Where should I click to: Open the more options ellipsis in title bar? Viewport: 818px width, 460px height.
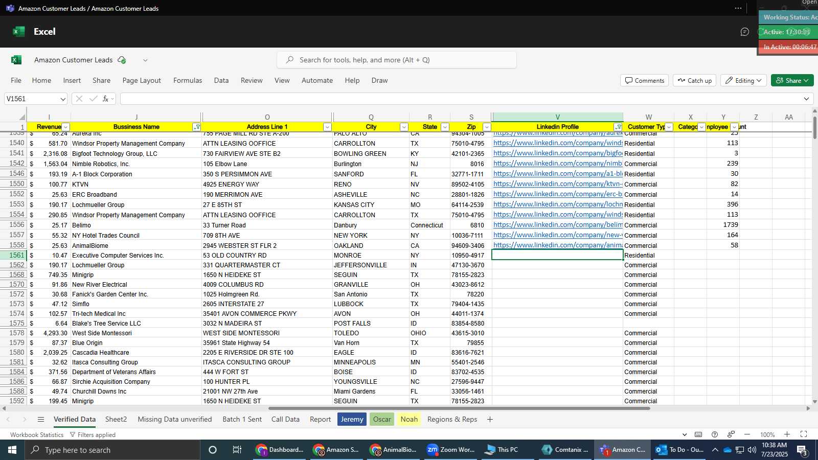coord(738,8)
